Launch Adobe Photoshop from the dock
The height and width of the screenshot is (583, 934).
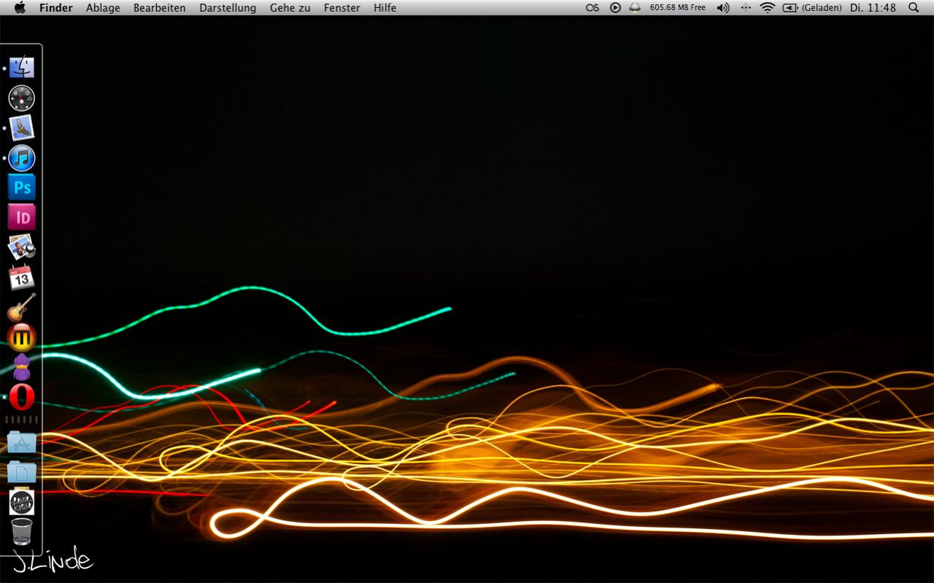pyautogui.click(x=22, y=188)
